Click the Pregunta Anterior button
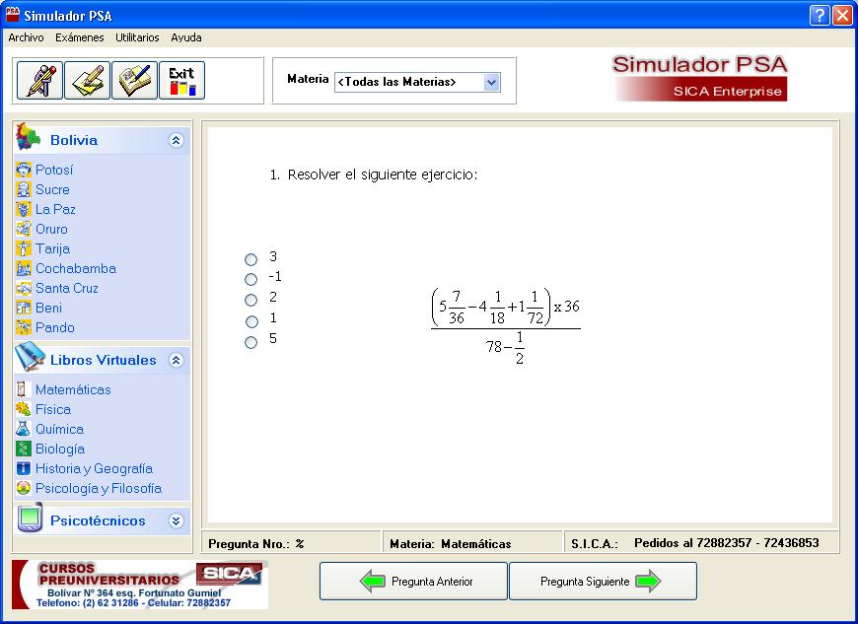This screenshot has height=624, width=858. pyautogui.click(x=411, y=581)
